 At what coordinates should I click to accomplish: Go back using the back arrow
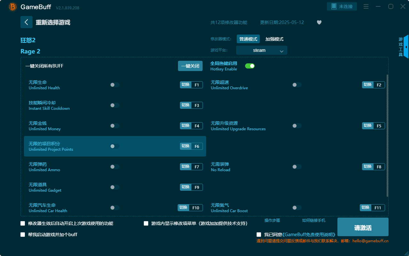coord(27,22)
